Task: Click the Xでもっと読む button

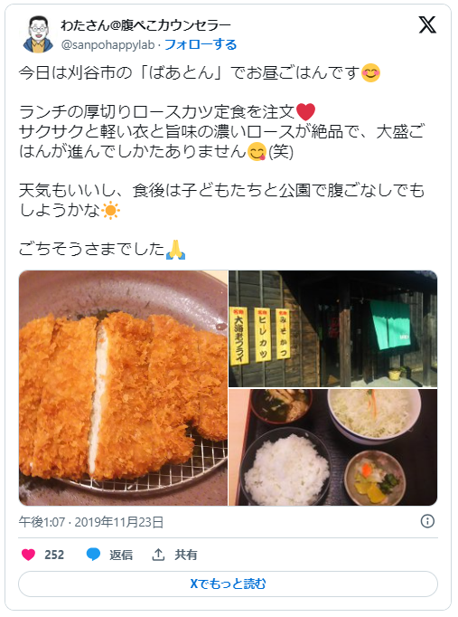Action: click(228, 584)
